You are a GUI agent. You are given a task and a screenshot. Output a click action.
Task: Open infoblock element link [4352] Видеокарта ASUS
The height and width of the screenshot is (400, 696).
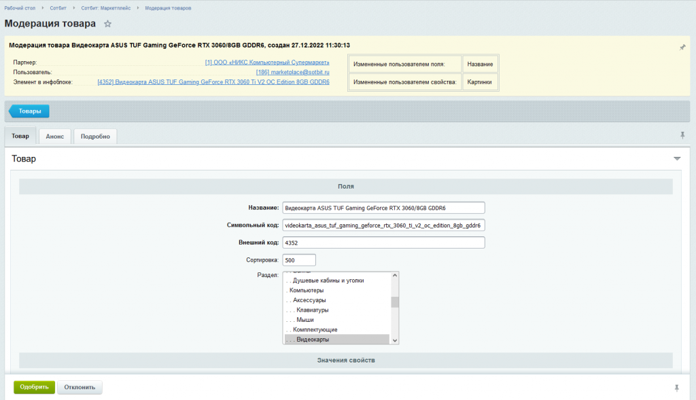[x=213, y=82]
